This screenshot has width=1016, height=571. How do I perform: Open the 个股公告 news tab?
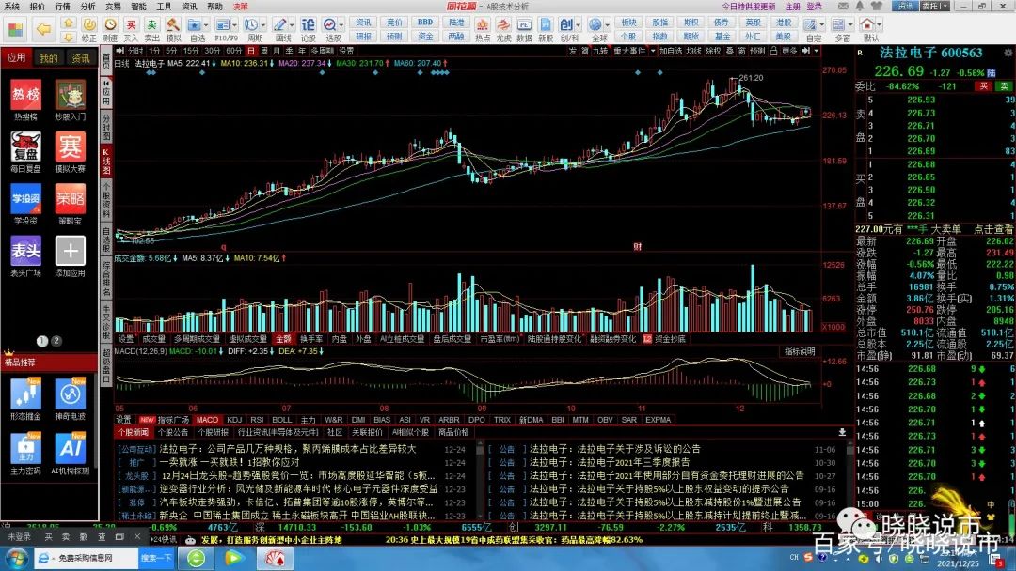pos(173,432)
